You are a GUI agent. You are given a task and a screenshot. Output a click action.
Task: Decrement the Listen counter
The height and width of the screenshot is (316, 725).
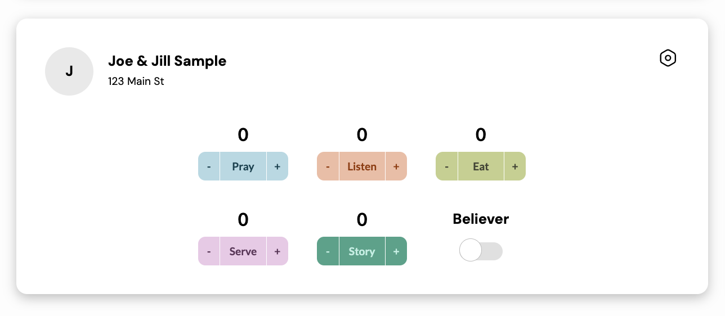pyautogui.click(x=328, y=166)
